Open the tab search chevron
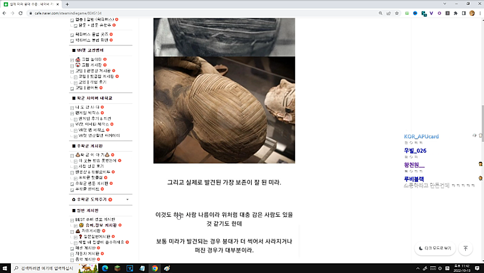The height and width of the screenshot is (273, 484). pos(445,4)
